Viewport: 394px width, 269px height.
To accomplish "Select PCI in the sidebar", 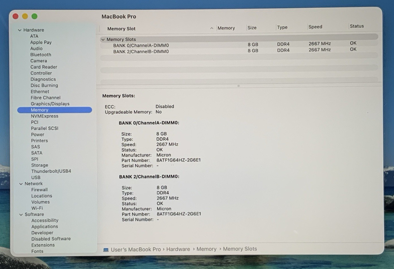I will point(34,122).
